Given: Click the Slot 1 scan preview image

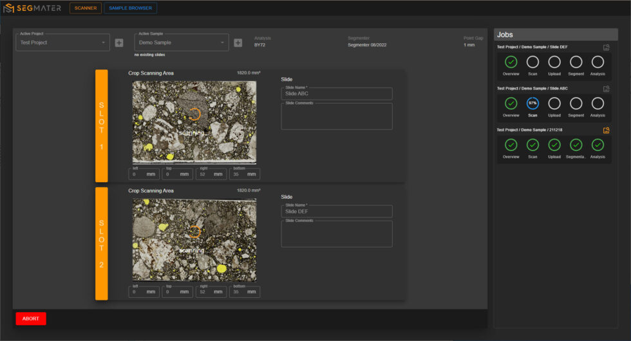Looking at the screenshot, I should [194, 122].
